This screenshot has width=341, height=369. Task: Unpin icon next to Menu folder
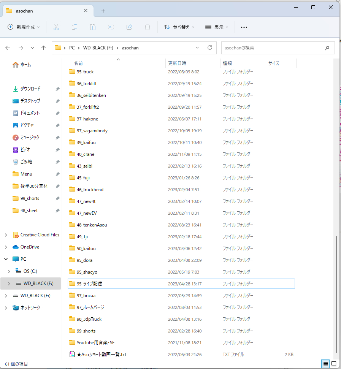point(57,174)
